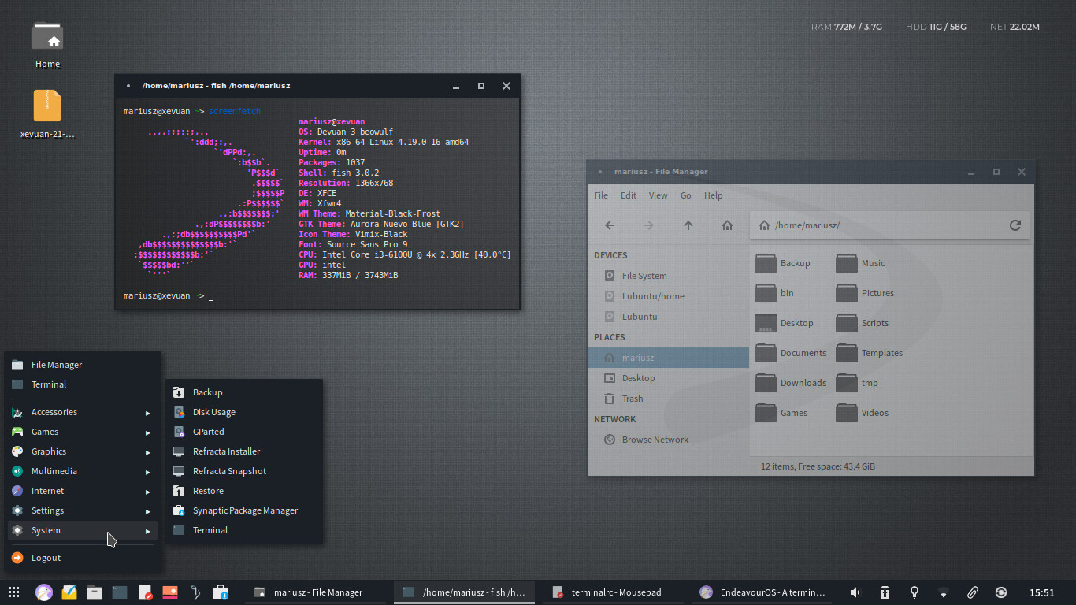The width and height of the screenshot is (1076, 605).
Task: Open the Pictures folder
Action: click(x=865, y=293)
